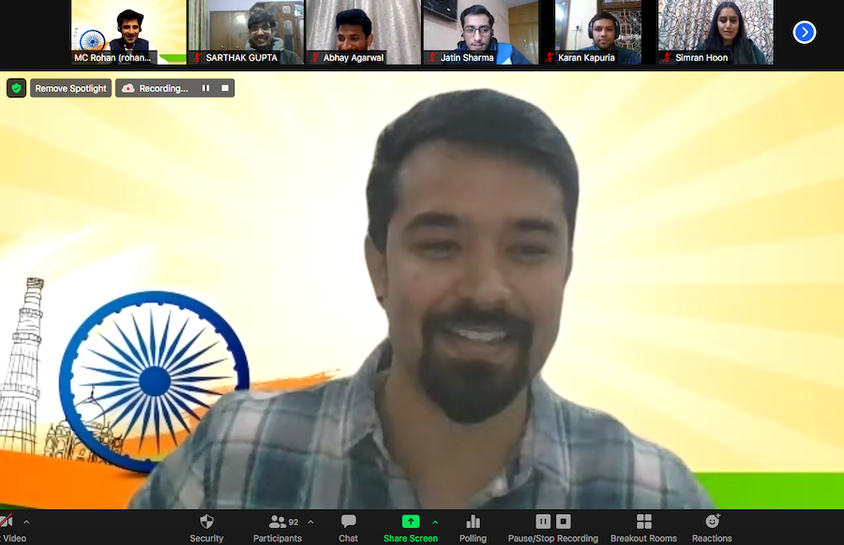Open the Chat panel
The height and width of the screenshot is (545, 844).
click(x=348, y=528)
